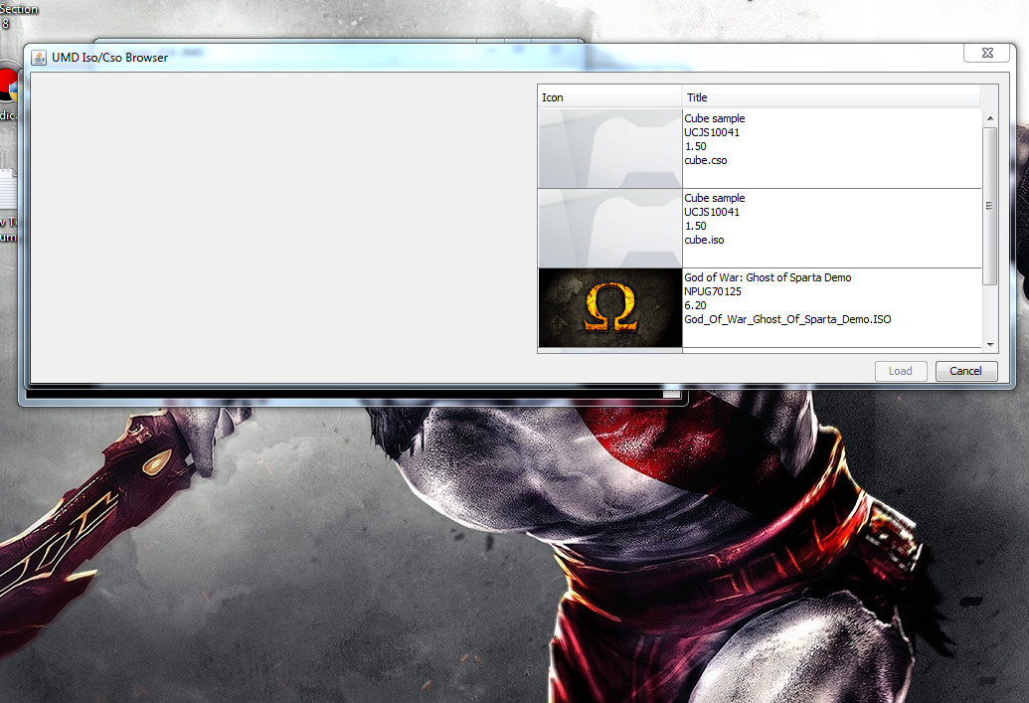Click the scrollbar up arrow in game list

(x=989, y=118)
